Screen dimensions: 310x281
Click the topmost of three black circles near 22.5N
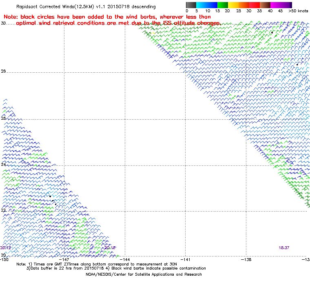click(50, 196)
